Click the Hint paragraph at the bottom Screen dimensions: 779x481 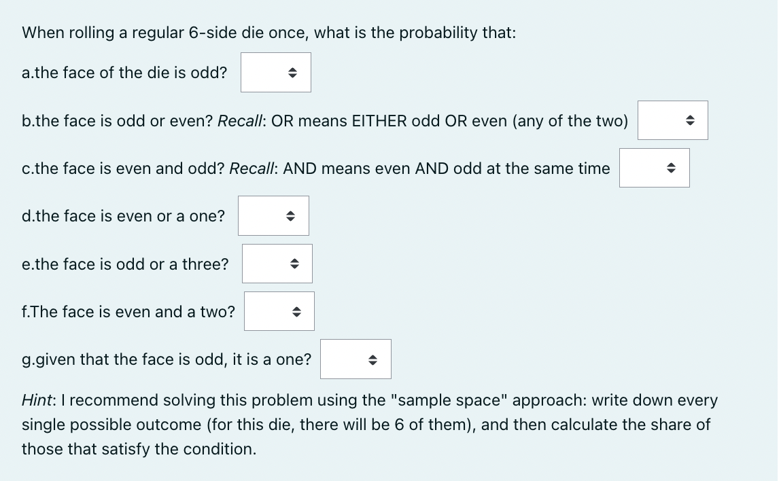tap(370, 425)
